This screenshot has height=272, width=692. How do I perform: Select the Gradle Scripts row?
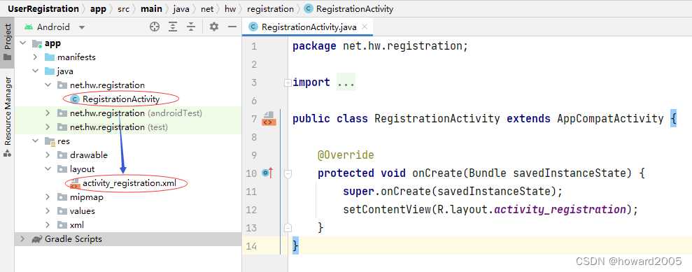click(128, 239)
